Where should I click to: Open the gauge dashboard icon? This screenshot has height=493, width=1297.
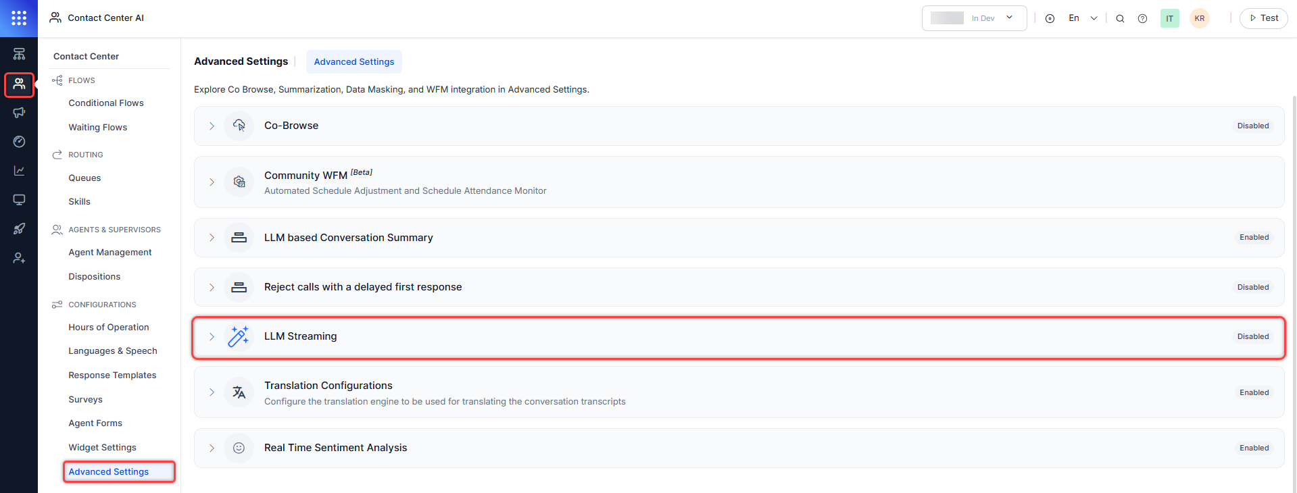click(19, 141)
